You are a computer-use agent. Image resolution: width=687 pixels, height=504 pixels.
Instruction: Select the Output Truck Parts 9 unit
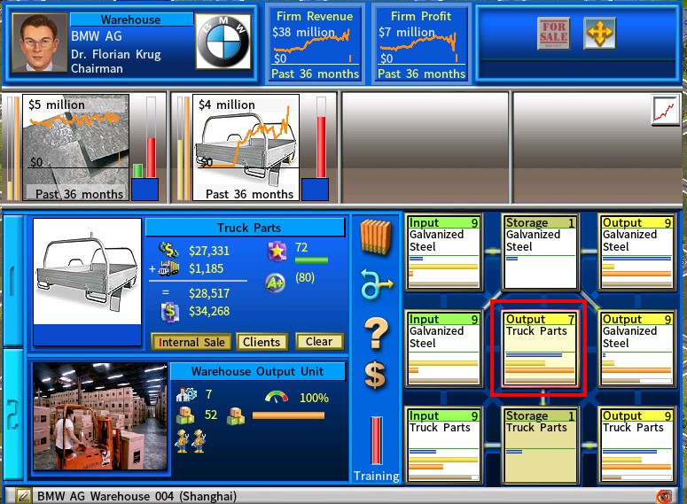tap(636, 445)
